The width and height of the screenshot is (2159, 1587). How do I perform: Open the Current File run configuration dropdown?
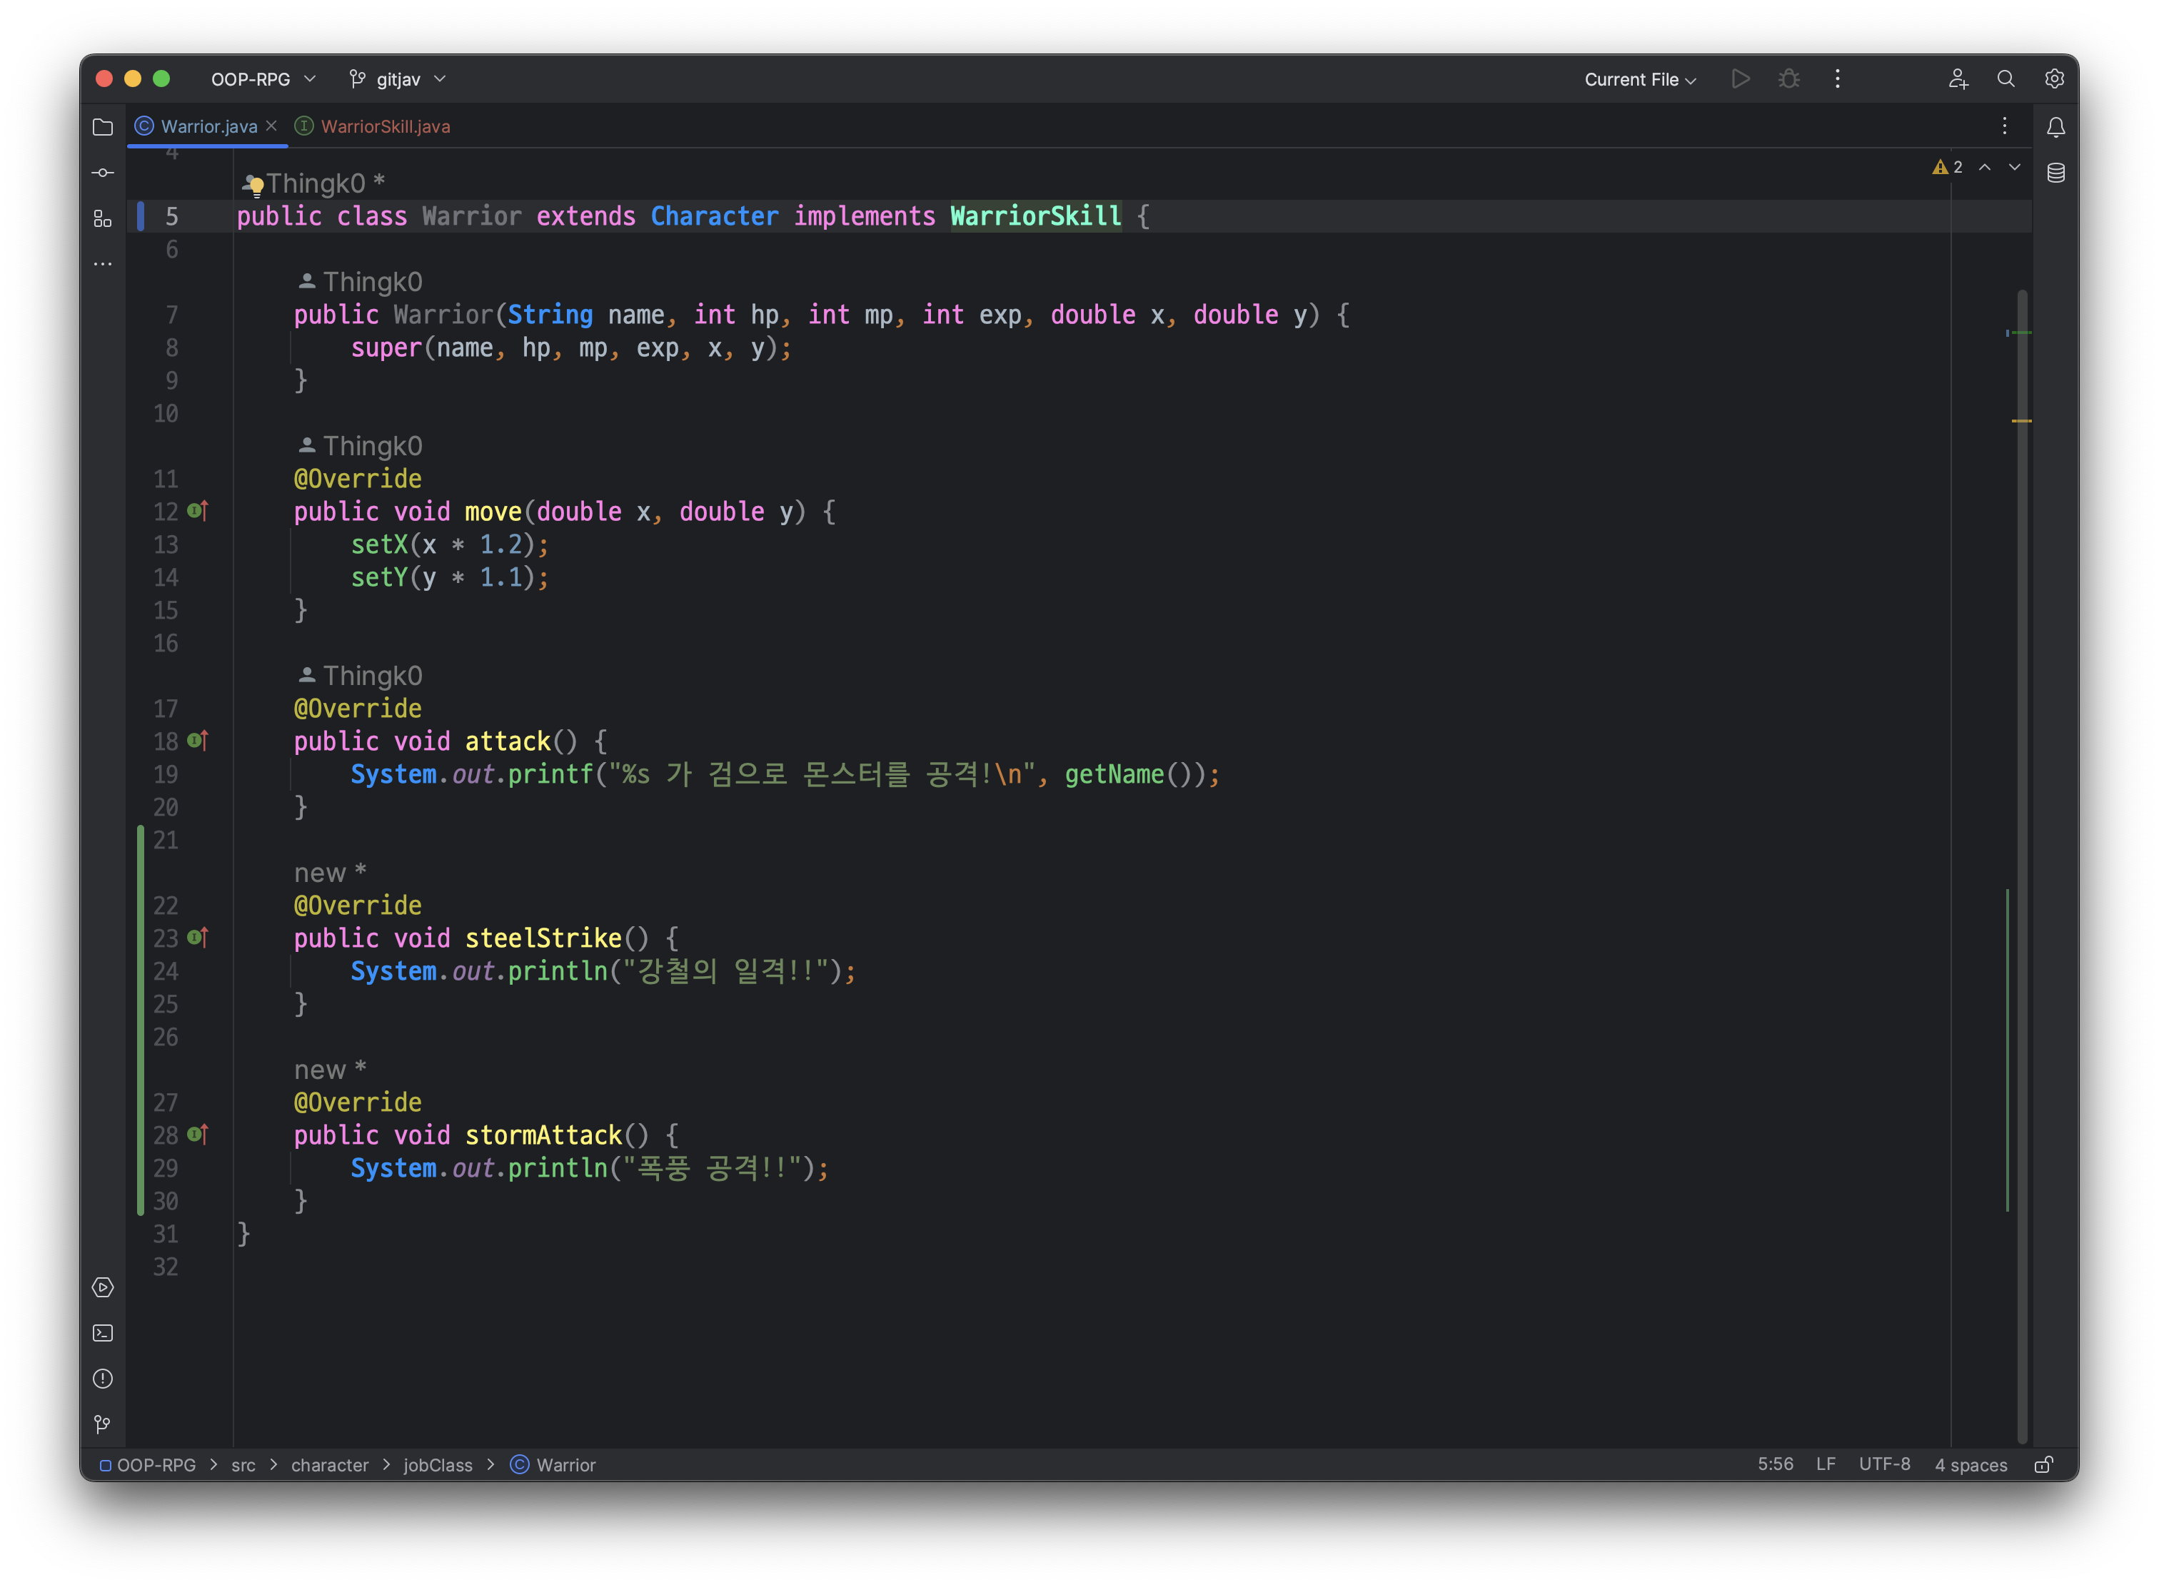click(x=1639, y=80)
